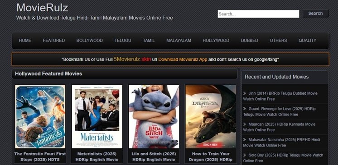Click the arrow icon beside Solo Boy (2025)

click(x=245, y=155)
